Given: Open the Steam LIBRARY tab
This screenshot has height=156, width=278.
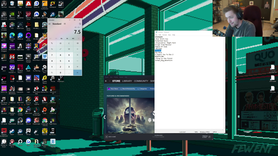Looking at the screenshot, I should coord(127,81).
